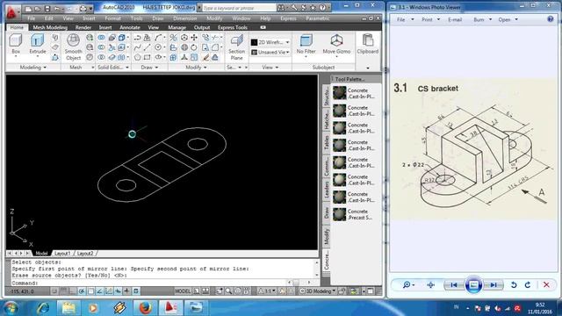
Task: Toggle Ortho Mode in the status bar
Action: click(x=72, y=291)
